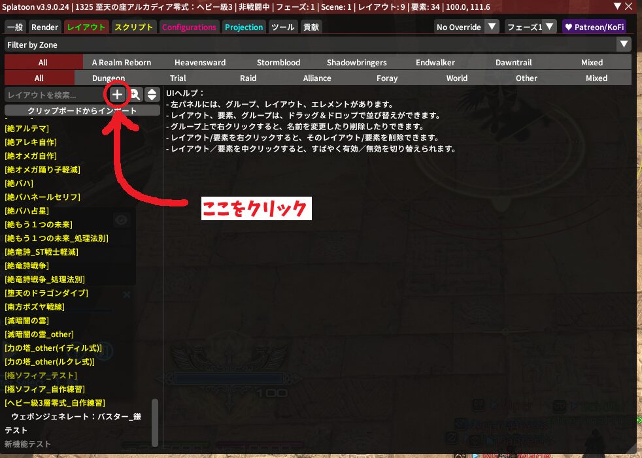Switch to the Render tab

(44, 27)
